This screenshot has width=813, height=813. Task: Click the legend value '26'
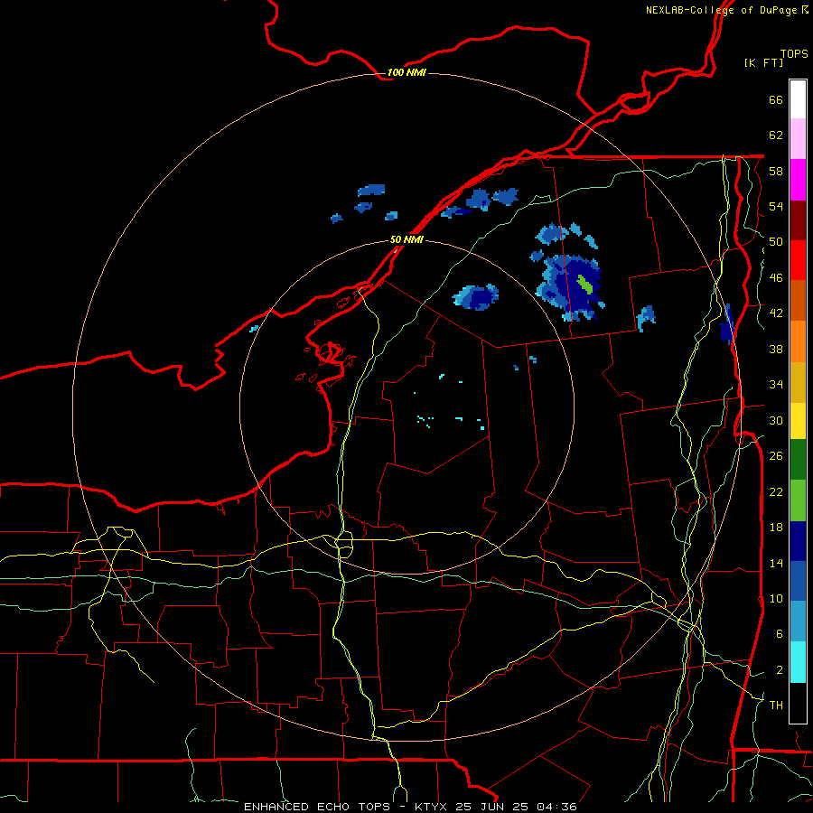776,456
